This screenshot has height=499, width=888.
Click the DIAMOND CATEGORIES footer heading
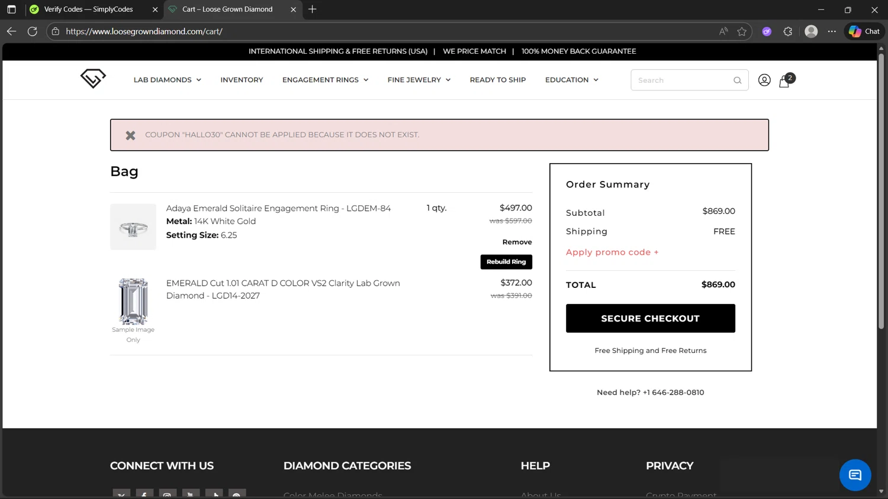pyautogui.click(x=347, y=466)
